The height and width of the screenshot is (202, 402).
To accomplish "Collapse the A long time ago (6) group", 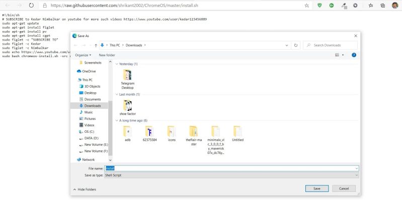I will (x=117, y=120).
